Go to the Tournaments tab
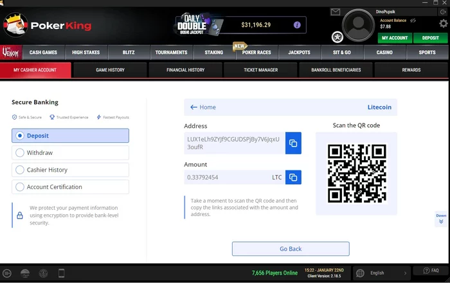This screenshot has height=283, width=450. click(172, 53)
